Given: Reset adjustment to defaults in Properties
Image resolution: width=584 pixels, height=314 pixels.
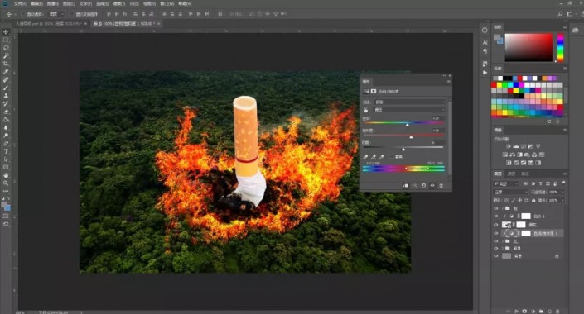Looking at the screenshot, I should 423,185.
